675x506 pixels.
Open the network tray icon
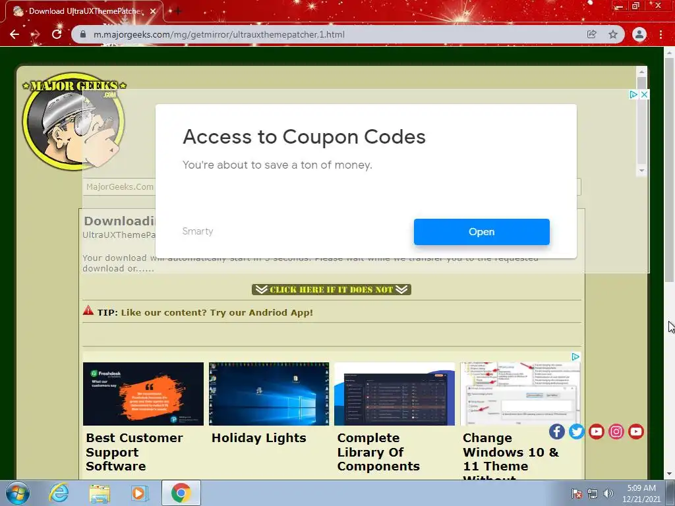[x=593, y=493]
